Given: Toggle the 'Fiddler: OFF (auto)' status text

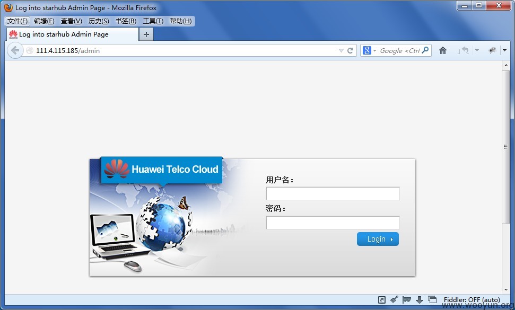Looking at the screenshot, I should pyautogui.click(x=472, y=299).
